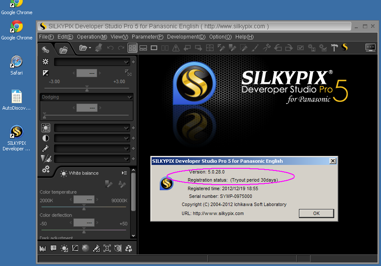The width and height of the screenshot is (381, 266).
Task: Toggle the grid display icon
Action: tap(210, 48)
